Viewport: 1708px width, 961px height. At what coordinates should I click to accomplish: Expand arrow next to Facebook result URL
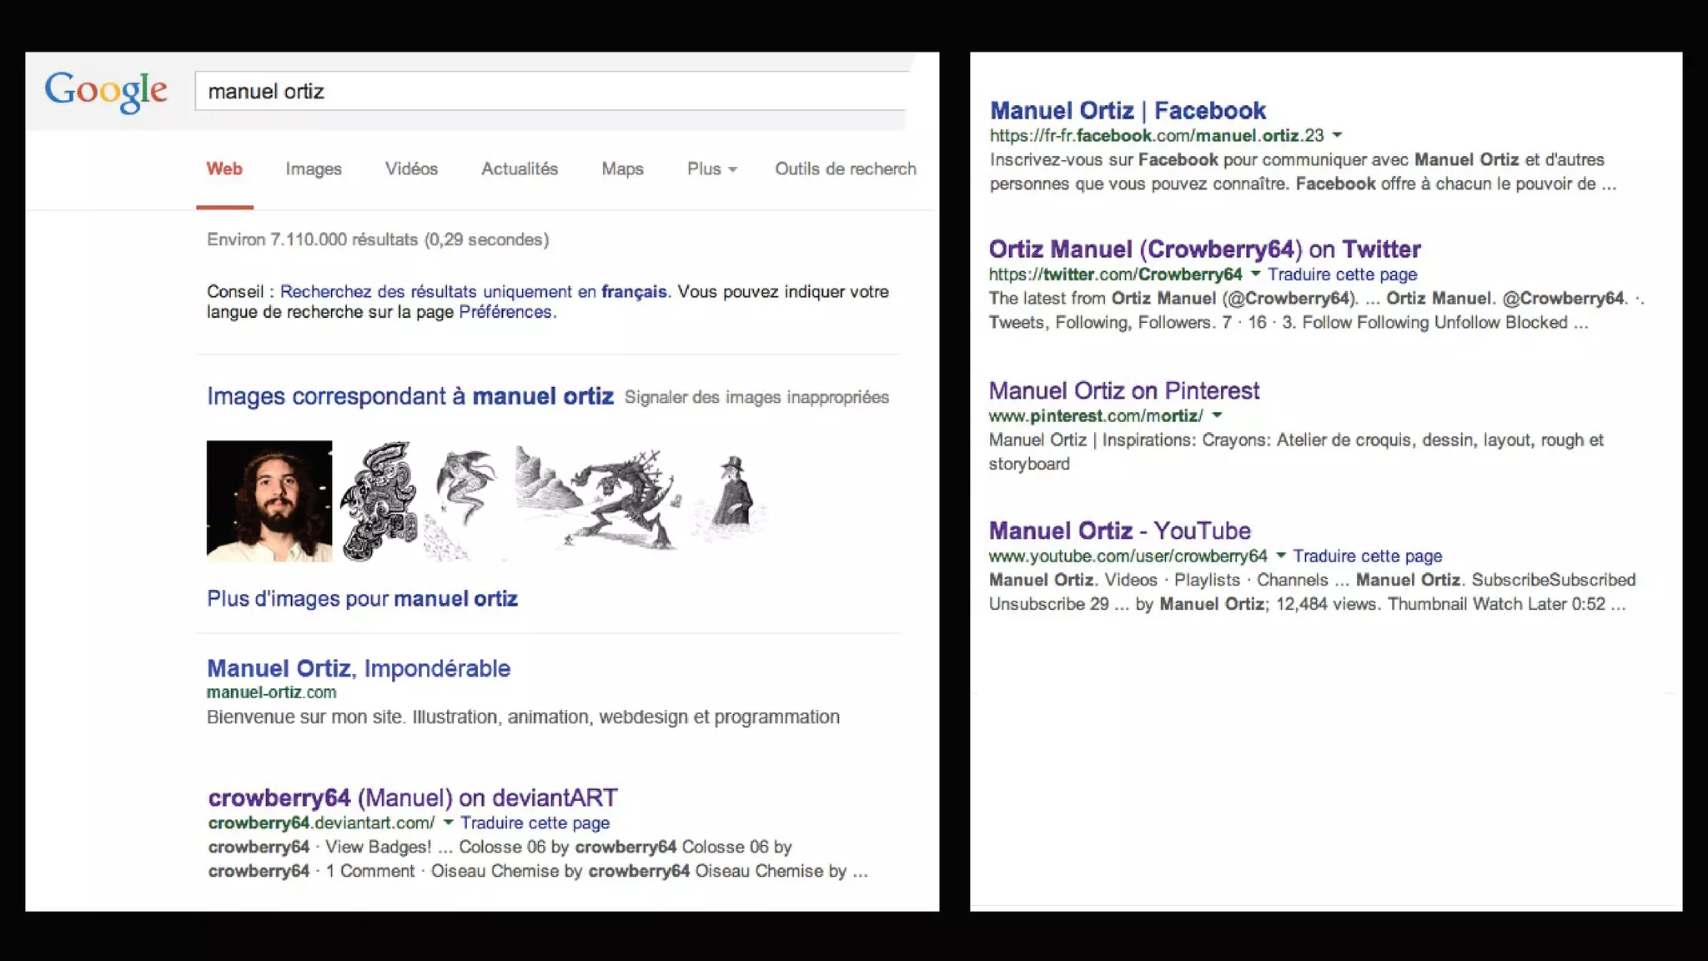[1338, 135]
